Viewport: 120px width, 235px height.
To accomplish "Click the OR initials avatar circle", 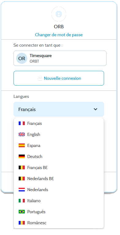I will coord(22,58).
